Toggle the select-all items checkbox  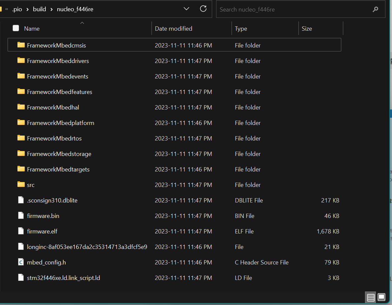(x=16, y=28)
